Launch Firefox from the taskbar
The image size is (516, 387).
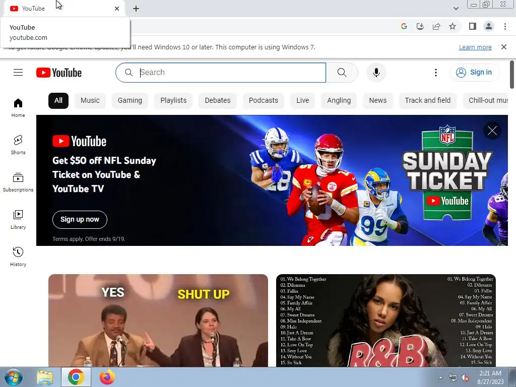pyautogui.click(x=107, y=377)
